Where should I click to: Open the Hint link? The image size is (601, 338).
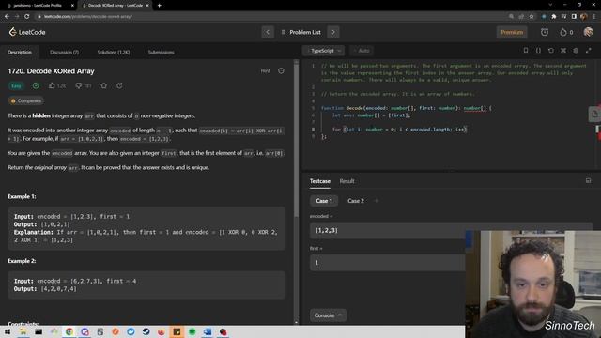pyautogui.click(x=265, y=71)
